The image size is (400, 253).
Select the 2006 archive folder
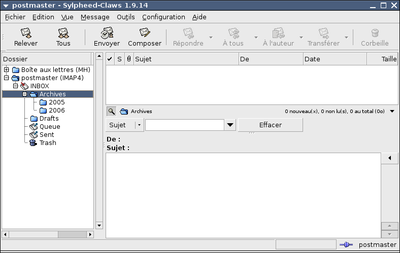pos(57,111)
